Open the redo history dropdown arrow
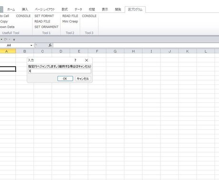This screenshot has height=180, width=219. [x=10, y=39]
